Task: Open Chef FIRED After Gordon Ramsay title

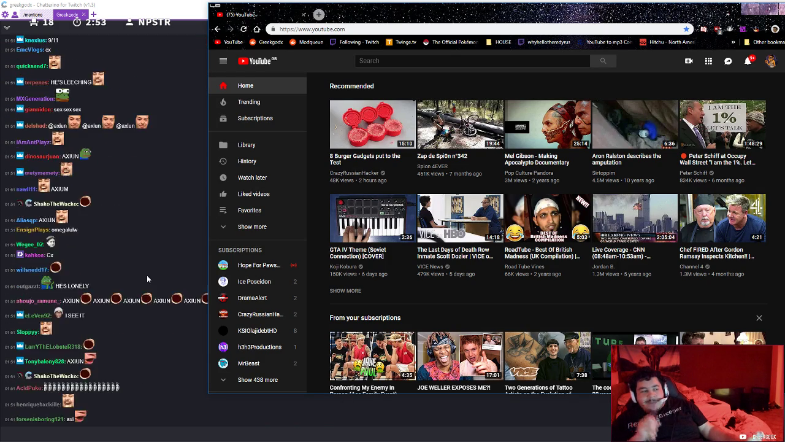Action: 717,253
